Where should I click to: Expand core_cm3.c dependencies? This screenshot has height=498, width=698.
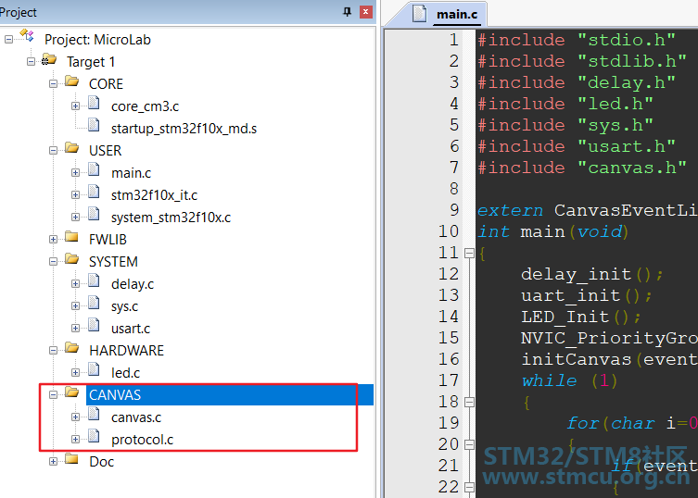click(x=75, y=106)
